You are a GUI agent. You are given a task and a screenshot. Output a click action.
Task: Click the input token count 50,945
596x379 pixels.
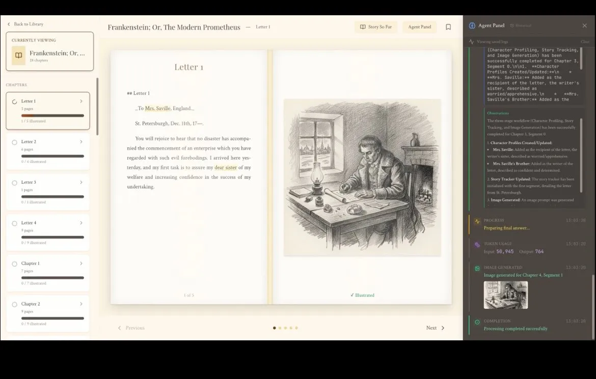point(505,252)
